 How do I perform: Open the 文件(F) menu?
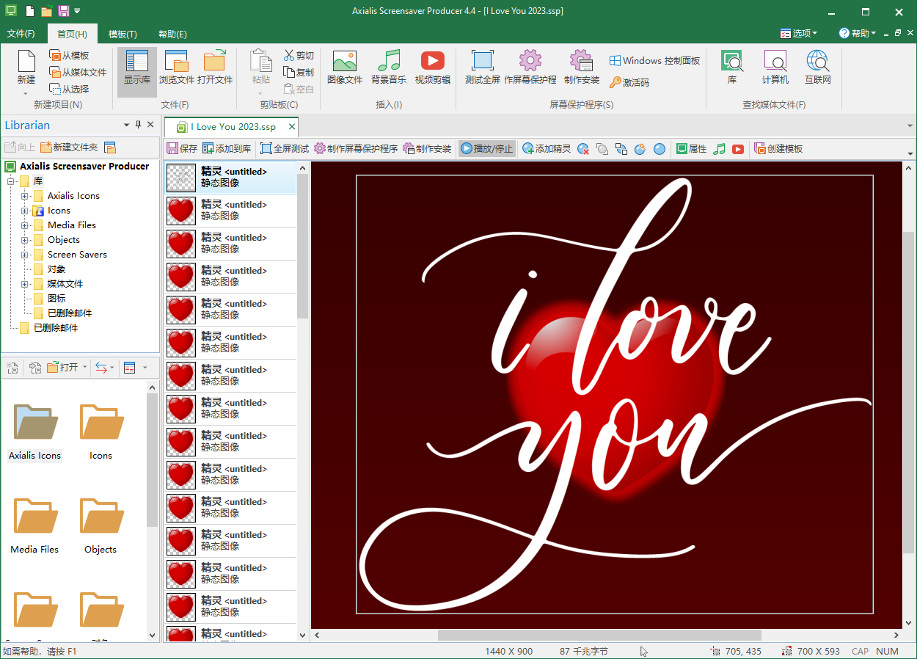(21, 34)
